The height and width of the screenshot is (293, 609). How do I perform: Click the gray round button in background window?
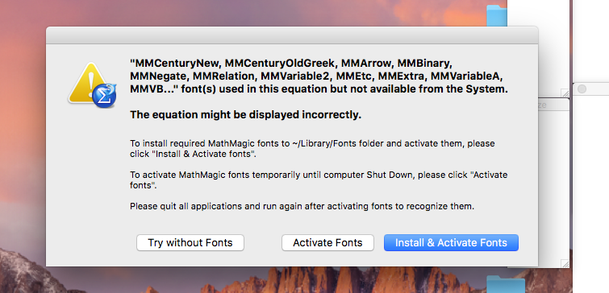tap(582, 89)
